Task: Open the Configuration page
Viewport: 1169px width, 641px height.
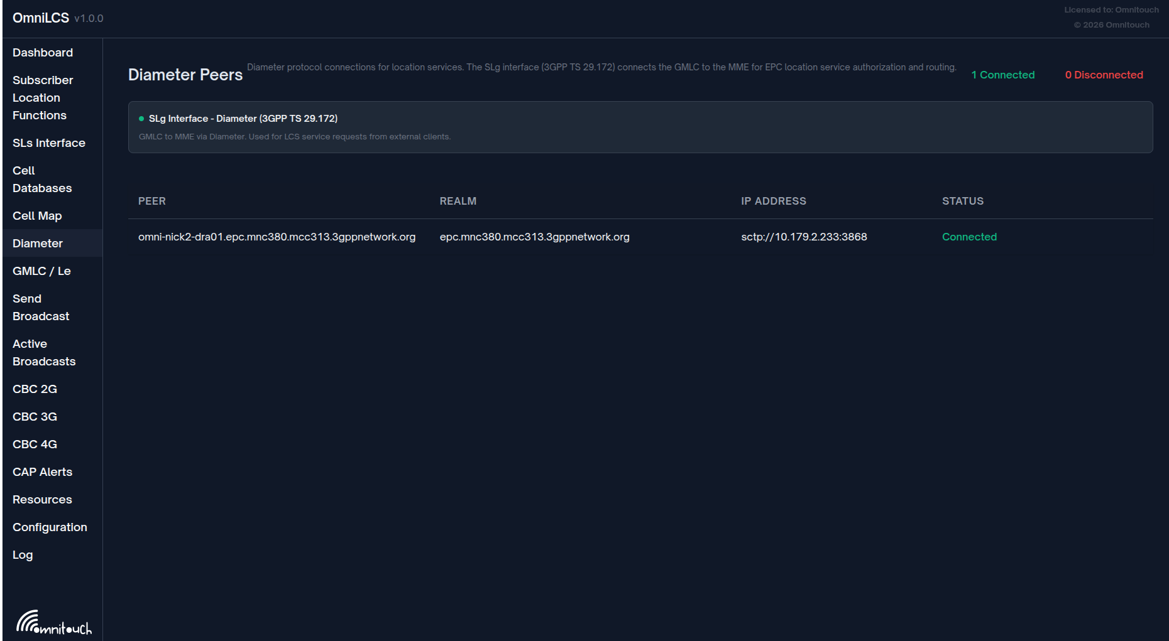Action: [50, 527]
